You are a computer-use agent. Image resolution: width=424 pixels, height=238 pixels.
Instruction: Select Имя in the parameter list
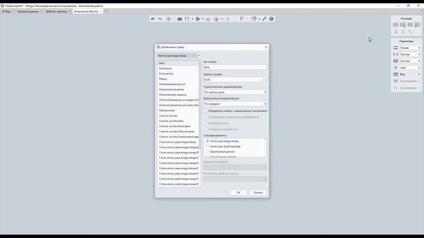pyautogui.click(x=178, y=63)
